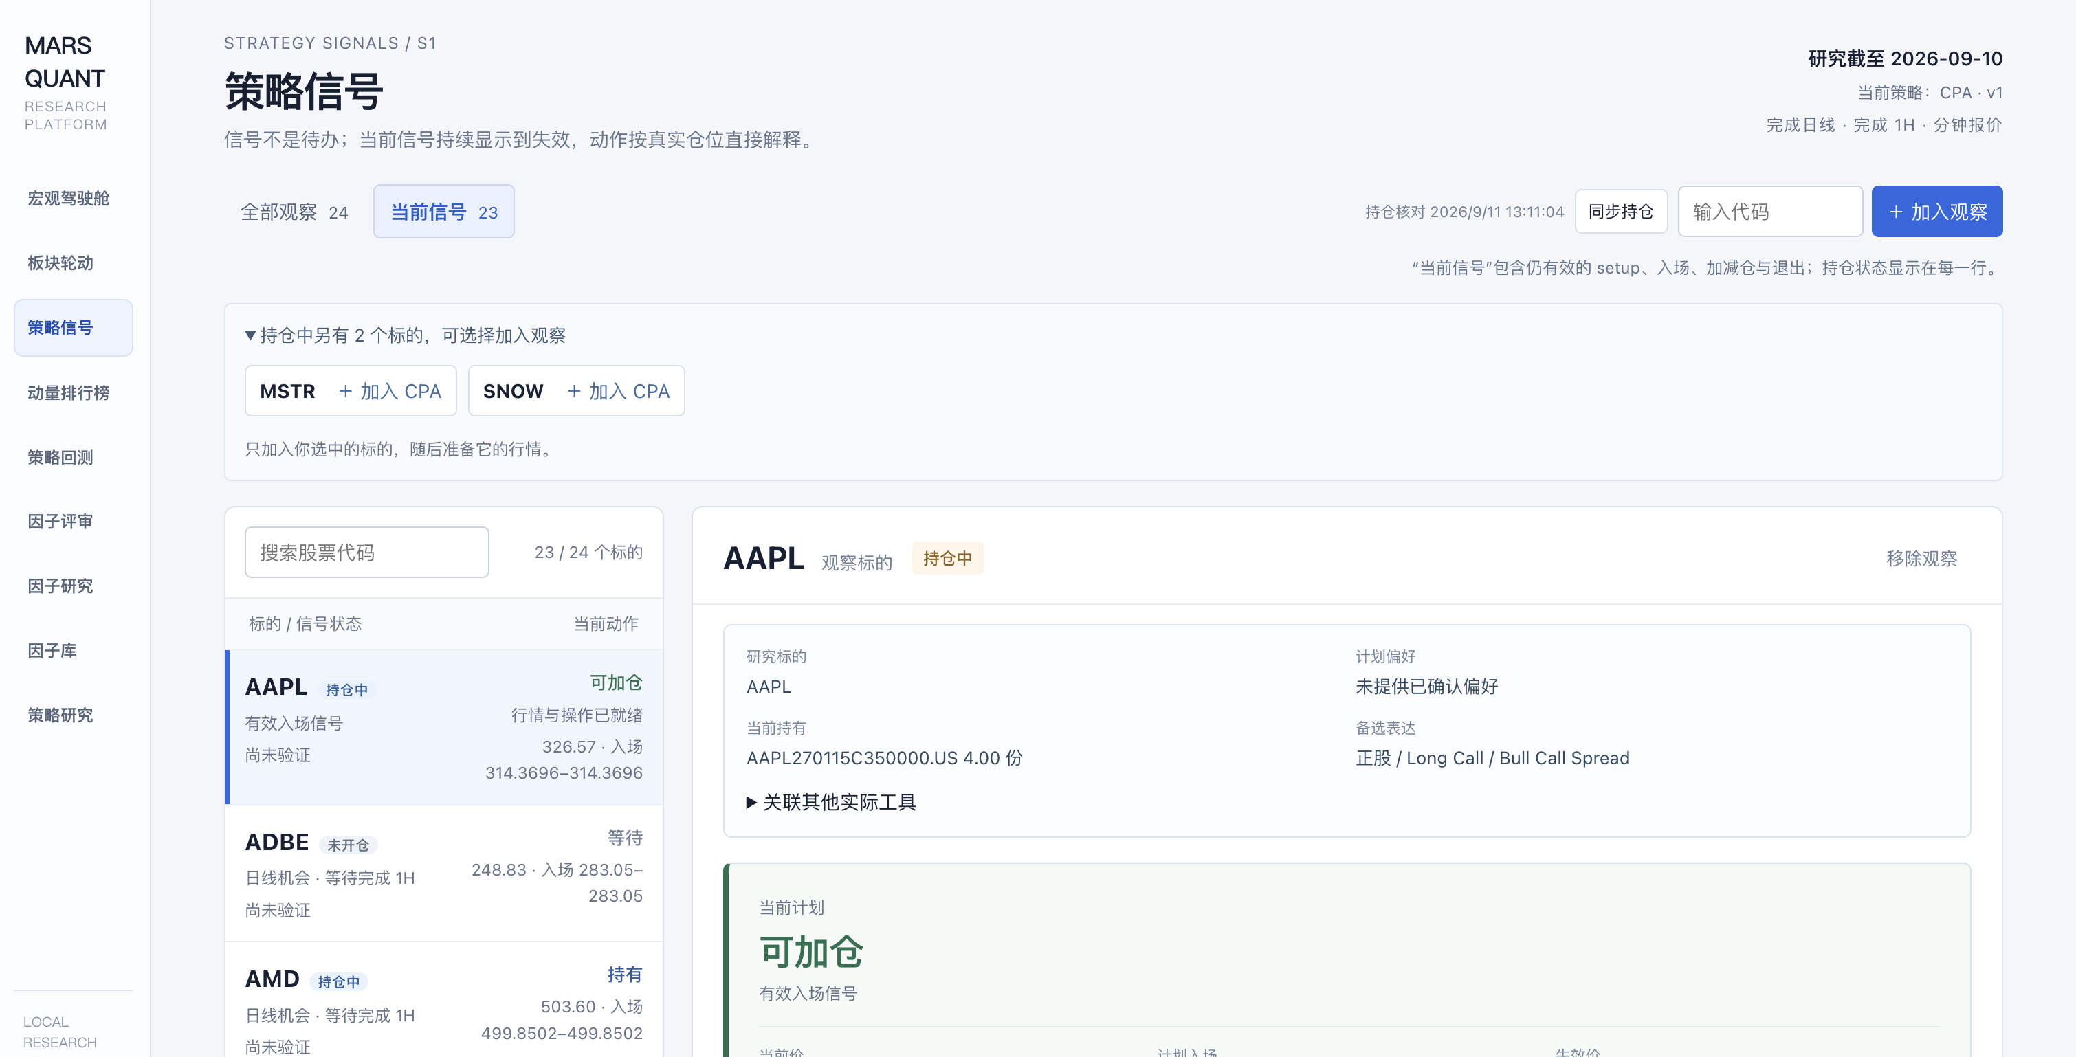Click the 23 / 24 个标的 count
Viewport: 2076px width, 1057px height.
coord(588,553)
